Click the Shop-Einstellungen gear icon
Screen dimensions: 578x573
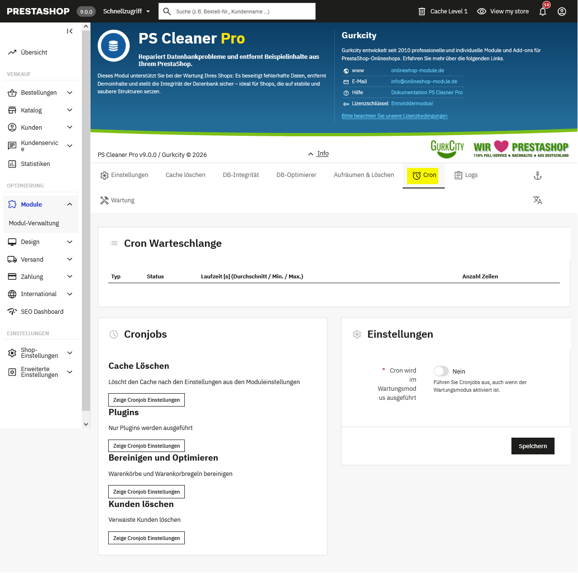[12, 353]
